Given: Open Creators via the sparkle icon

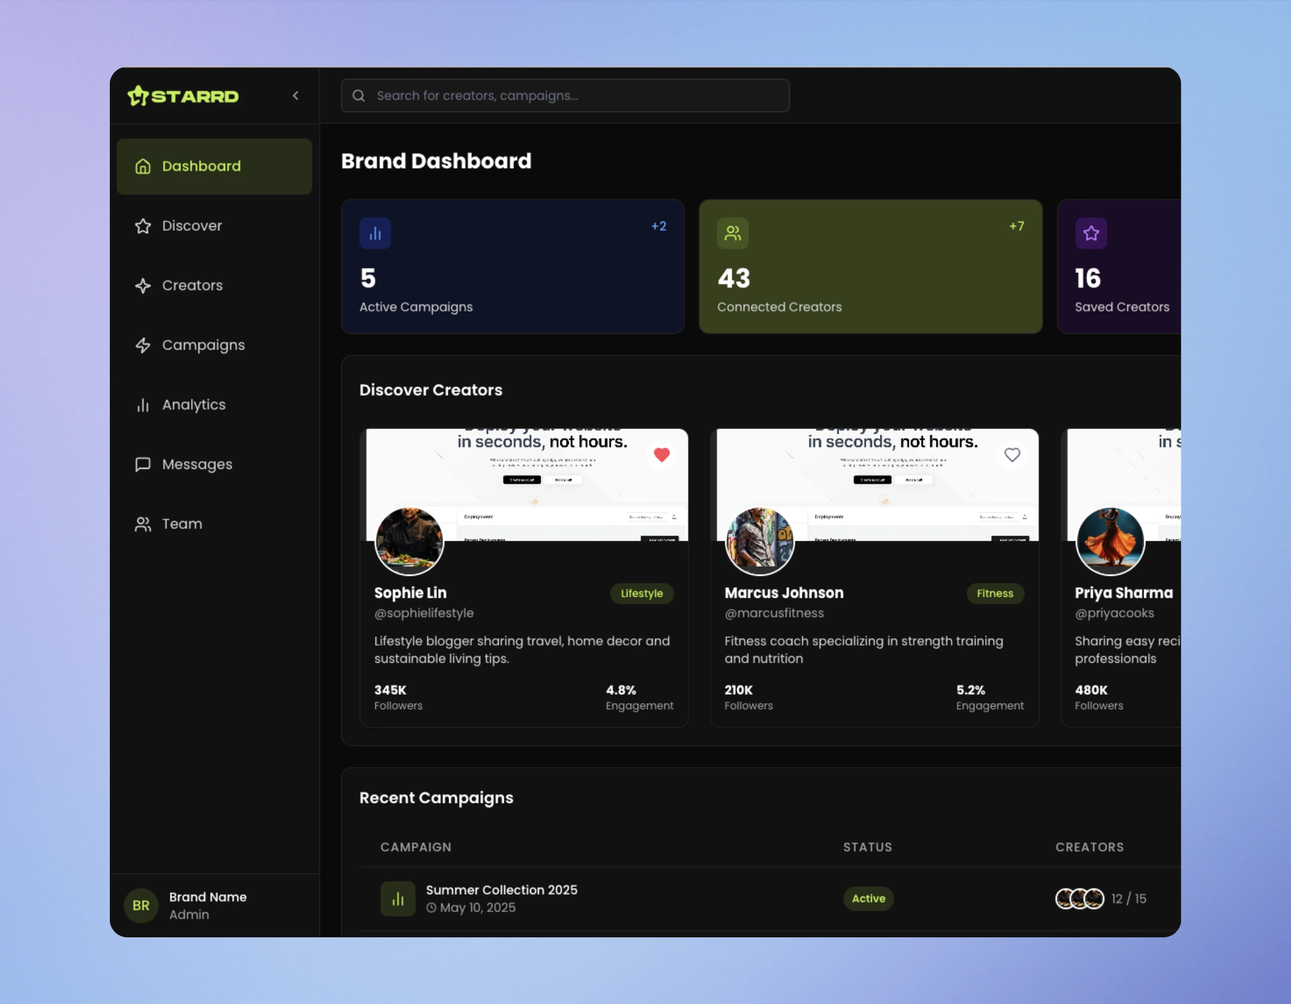Looking at the screenshot, I should click(143, 285).
